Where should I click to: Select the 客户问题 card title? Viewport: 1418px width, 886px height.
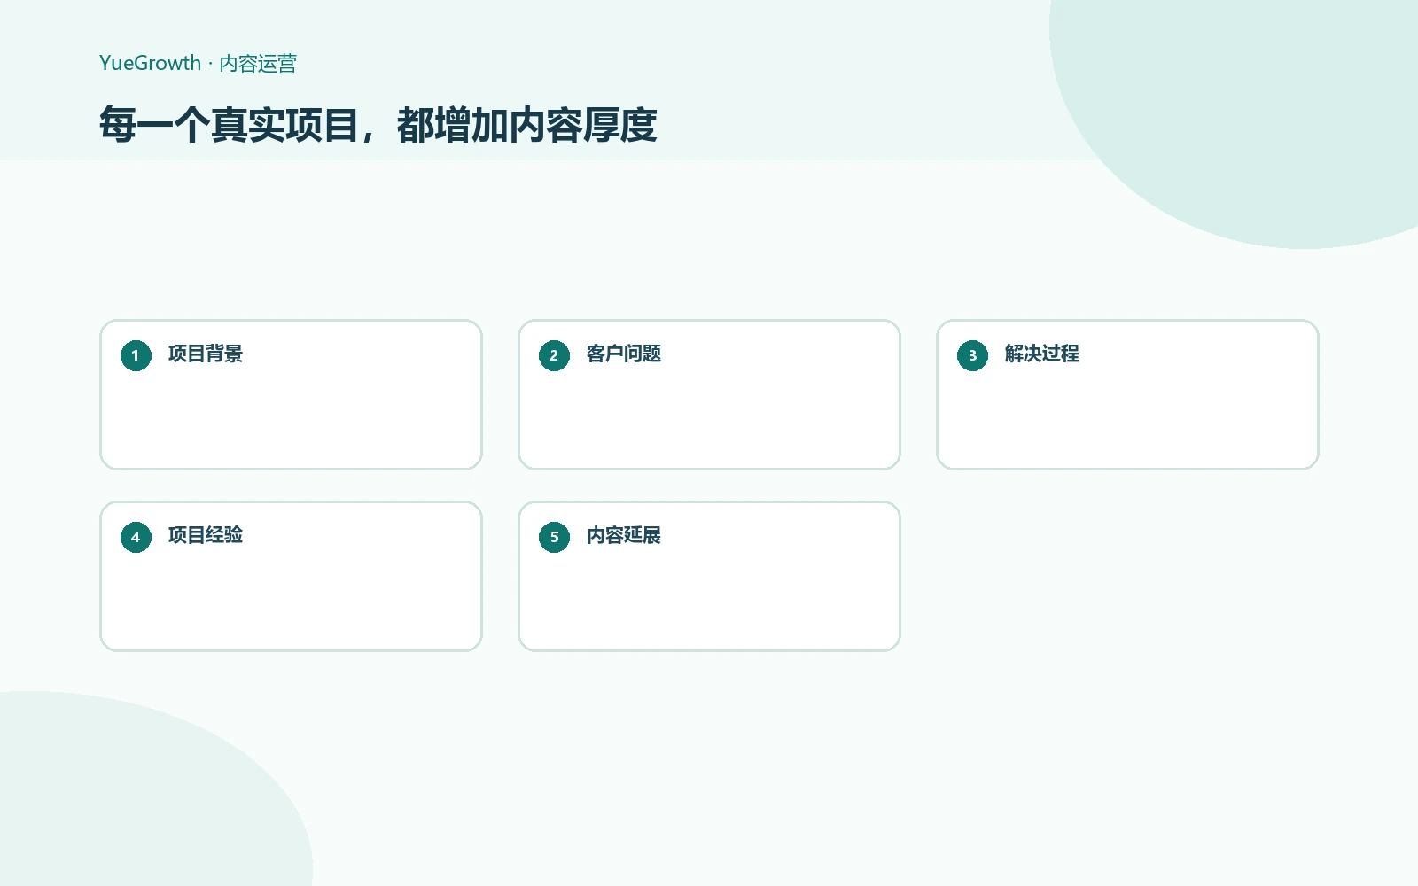(624, 354)
